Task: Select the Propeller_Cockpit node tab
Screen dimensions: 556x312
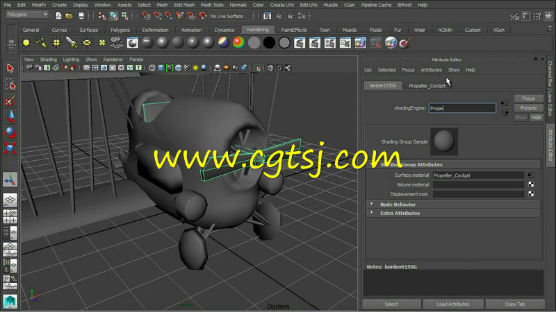Action: 427,85
